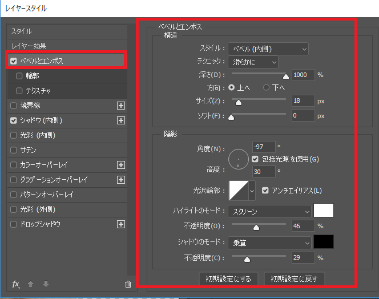Toggle 包括光源を使用 checkbox

click(255, 159)
